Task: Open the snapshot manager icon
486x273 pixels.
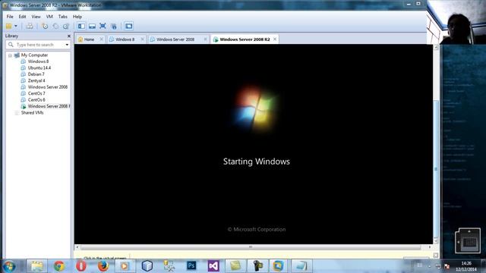Action: (x=66, y=27)
